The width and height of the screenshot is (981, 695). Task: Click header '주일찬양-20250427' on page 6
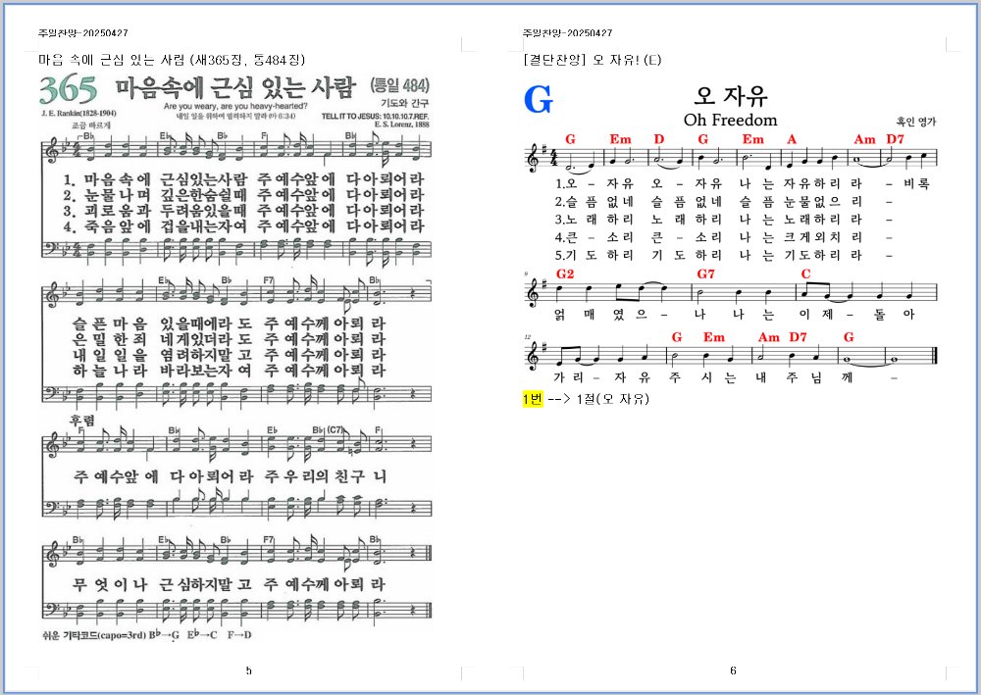[567, 33]
